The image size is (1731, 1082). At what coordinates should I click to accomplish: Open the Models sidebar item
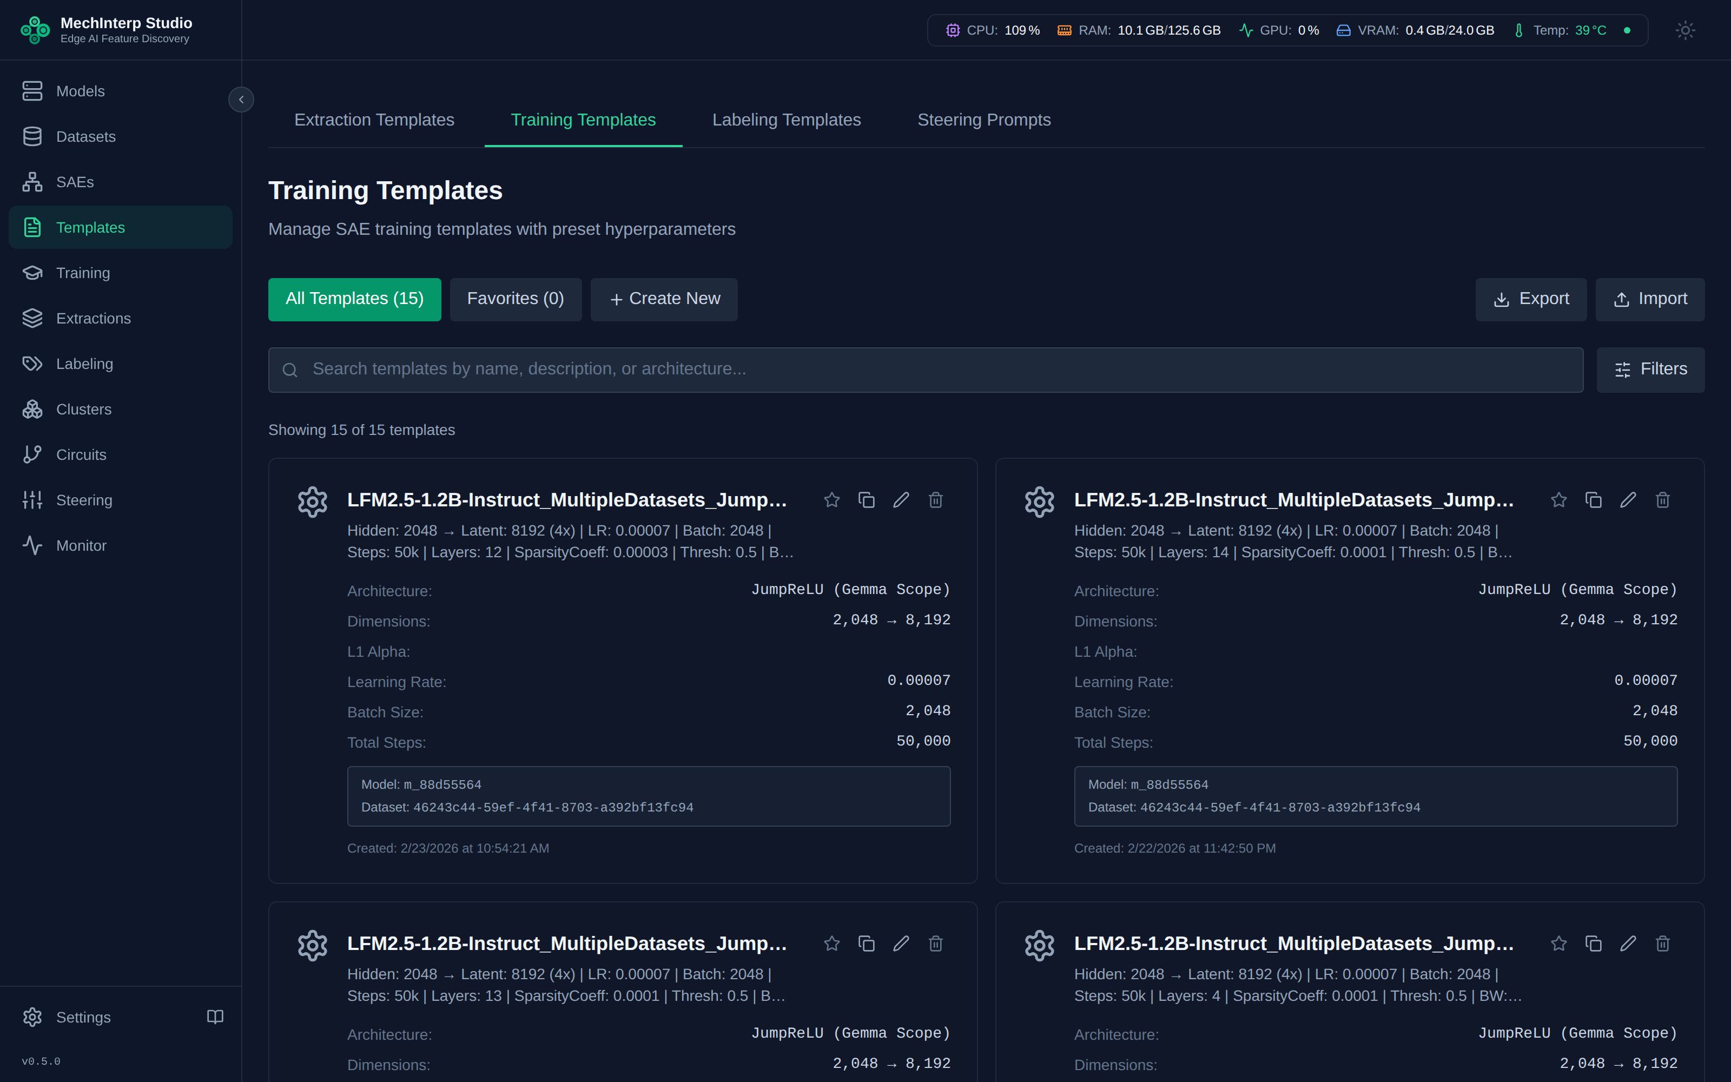(120, 91)
